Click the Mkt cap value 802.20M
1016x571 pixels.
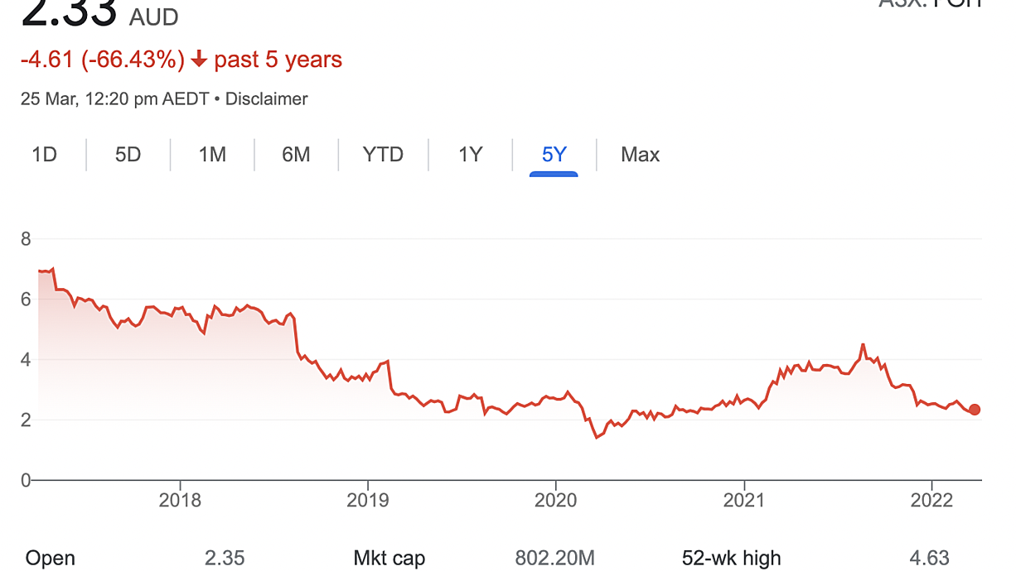554,558
